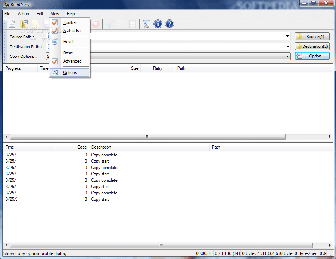336x259 pixels.
Task: Open the Help menu
Action: click(x=71, y=14)
